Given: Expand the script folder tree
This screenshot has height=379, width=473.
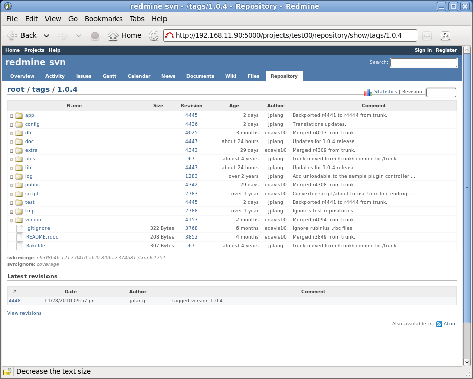Looking at the screenshot, I should (x=11, y=194).
